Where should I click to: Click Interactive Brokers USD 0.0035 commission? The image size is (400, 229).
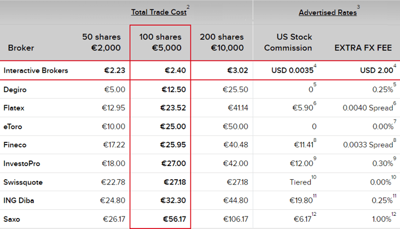(x=292, y=70)
